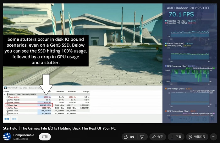Click the Starfield File I/O video title
The height and width of the screenshot is (143, 220).
coord(59,128)
